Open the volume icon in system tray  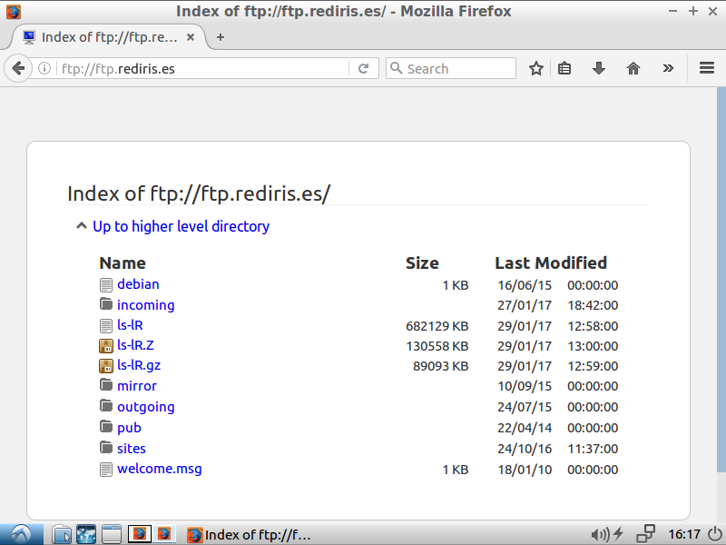tap(599, 534)
